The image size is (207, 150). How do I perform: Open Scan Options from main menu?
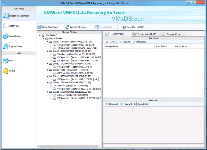19,36
